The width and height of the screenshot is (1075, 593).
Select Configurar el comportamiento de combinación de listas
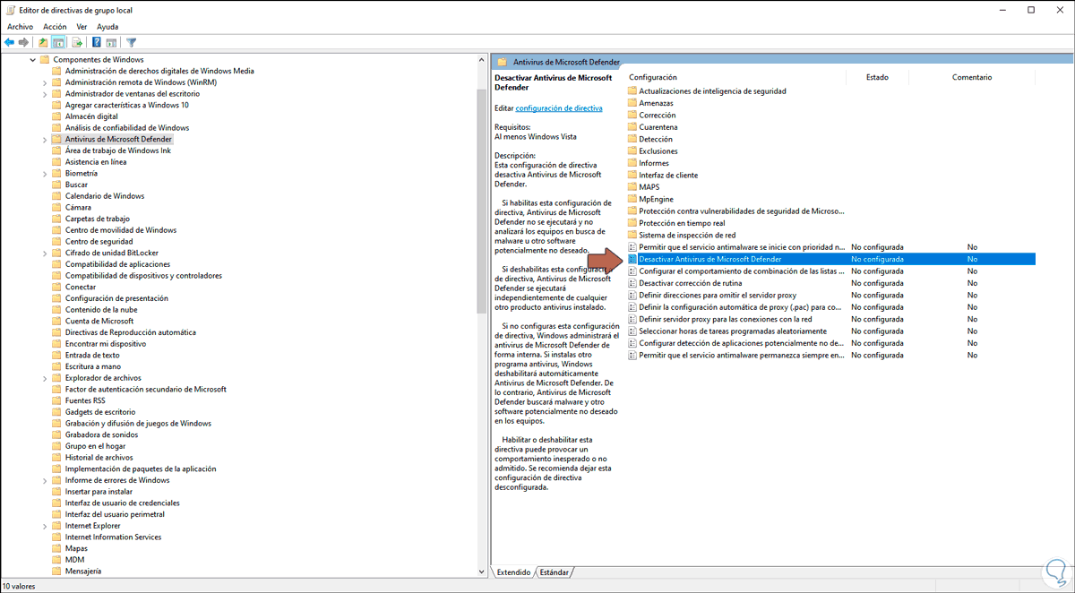830,271
